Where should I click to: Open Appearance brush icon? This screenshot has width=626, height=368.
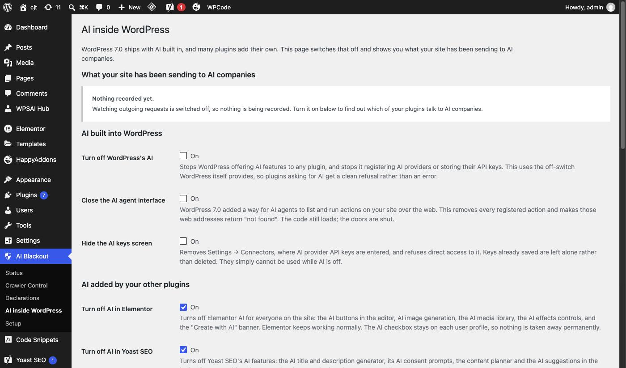pyautogui.click(x=8, y=180)
